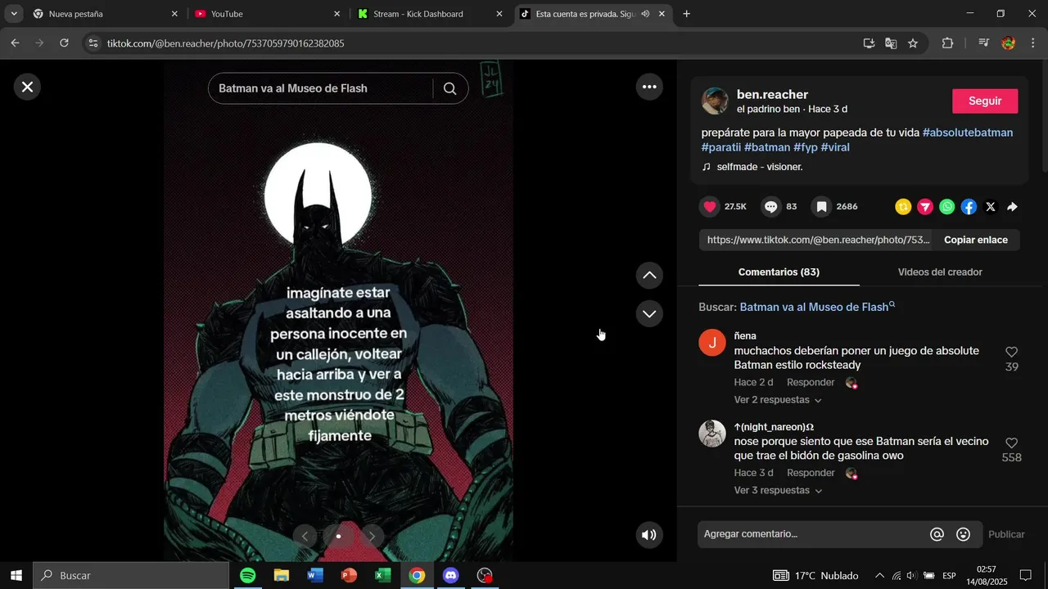Save the post with the bookmark icon
Screen dimensions: 1048x589
click(x=821, y=207)
